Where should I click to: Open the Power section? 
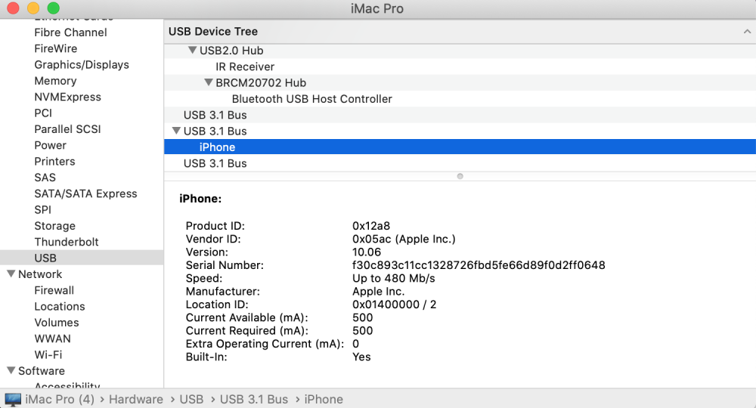(50, 146)
